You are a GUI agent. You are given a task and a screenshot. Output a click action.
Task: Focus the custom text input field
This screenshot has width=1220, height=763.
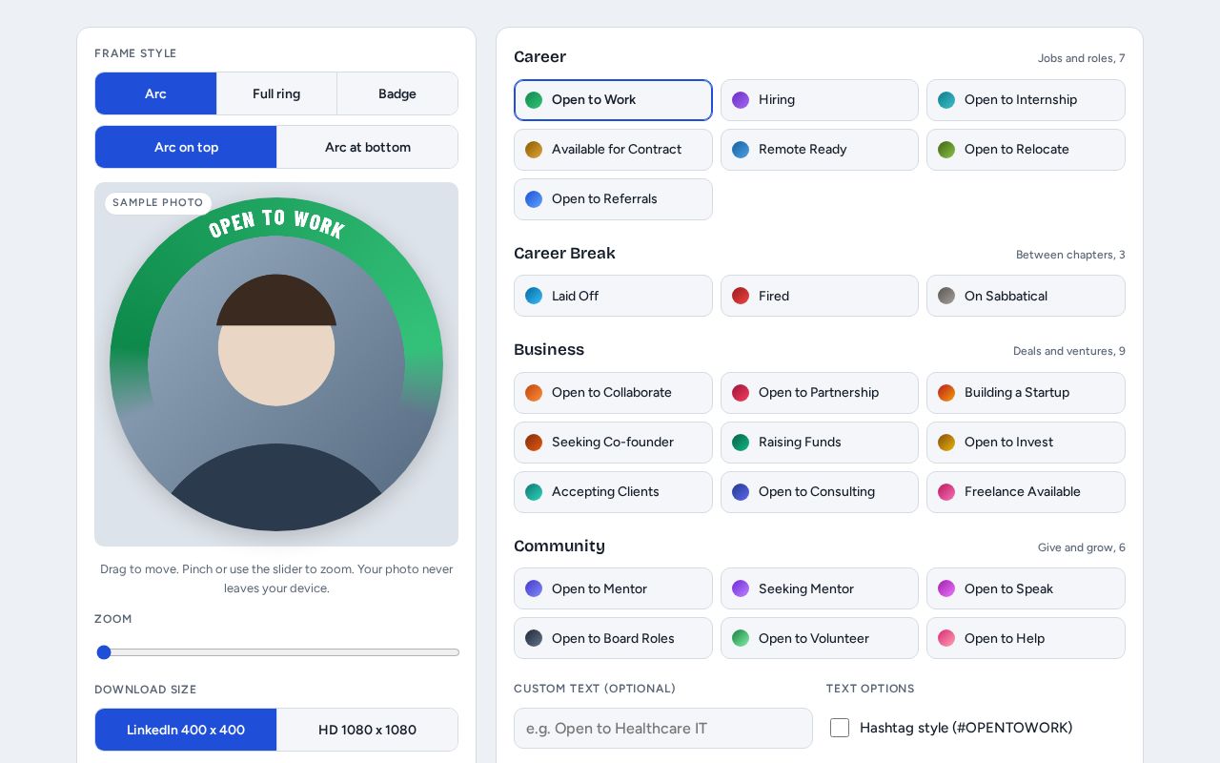pyautogui.click(x=663, y=729)
